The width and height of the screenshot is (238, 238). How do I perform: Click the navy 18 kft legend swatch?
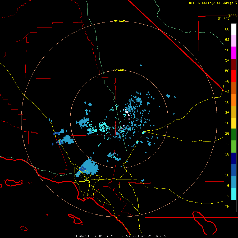tap(234, 158)
